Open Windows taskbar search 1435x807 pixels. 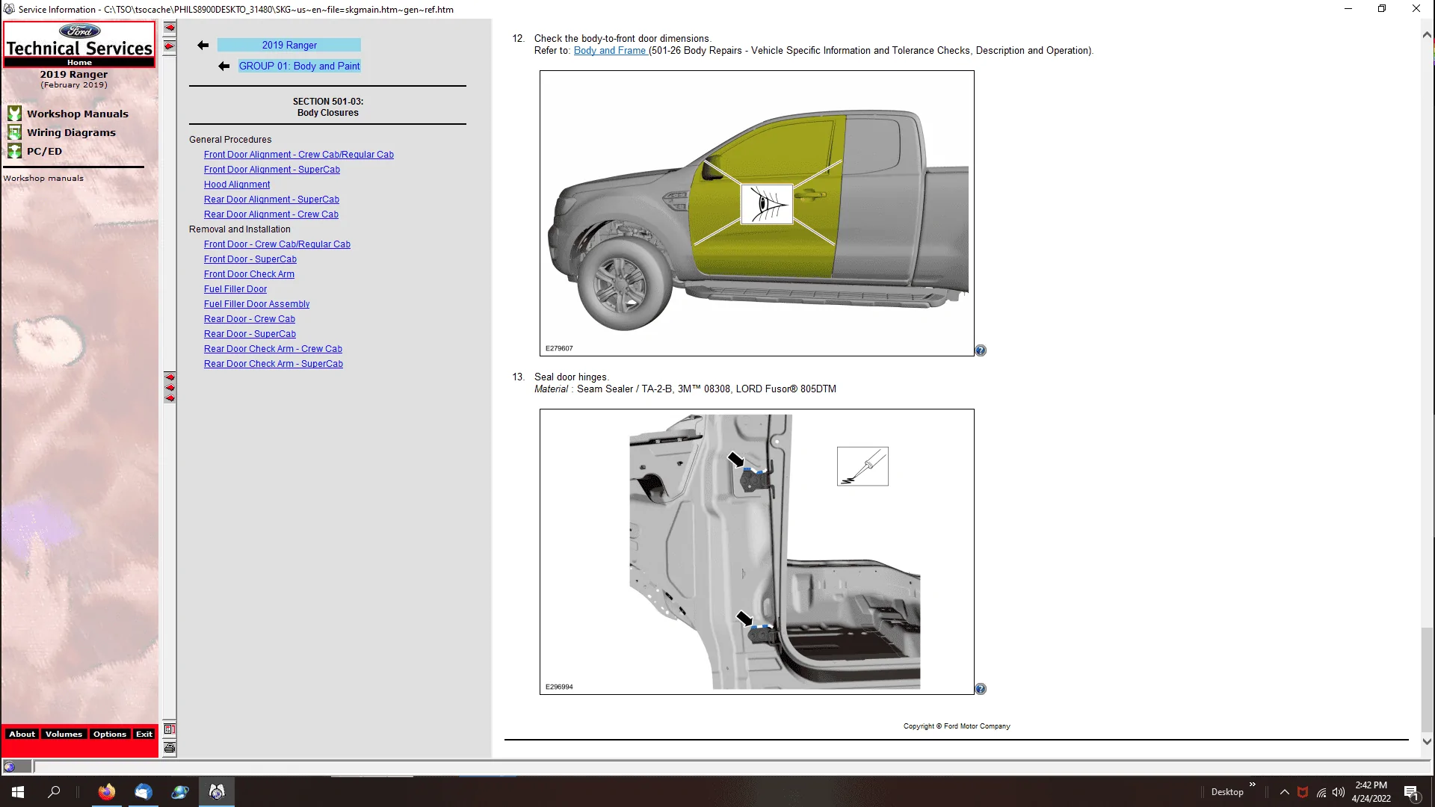click(x=54, y=792)
